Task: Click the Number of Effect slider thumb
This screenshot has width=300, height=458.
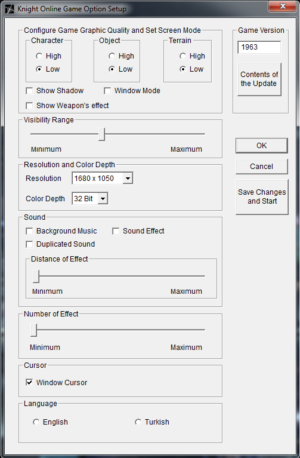Action: click(34, 330)
